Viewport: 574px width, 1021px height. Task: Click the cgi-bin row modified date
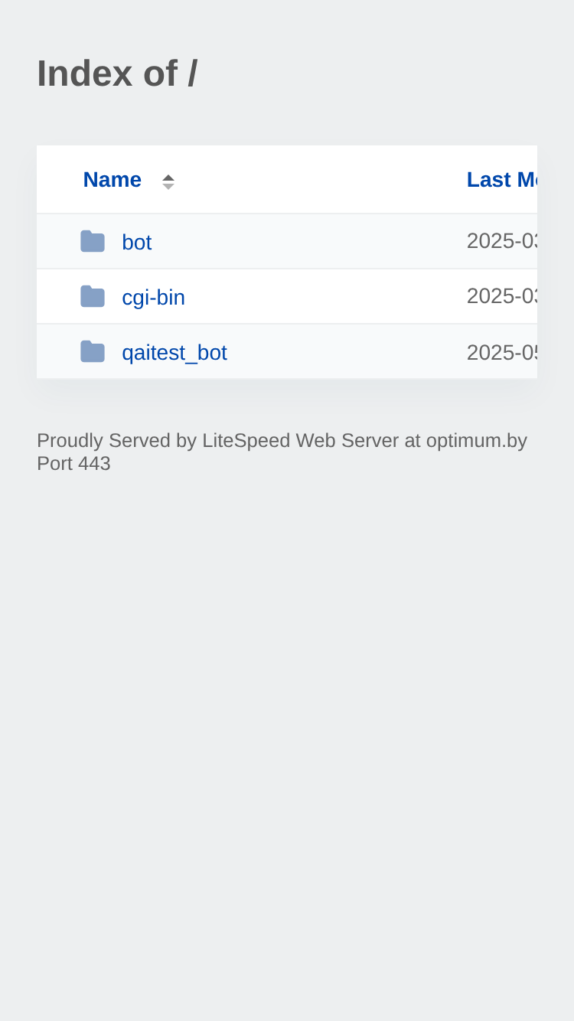[502, 296]
